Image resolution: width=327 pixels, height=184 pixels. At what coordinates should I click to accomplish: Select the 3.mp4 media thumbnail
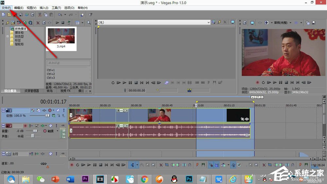click(x=61, y=39)
